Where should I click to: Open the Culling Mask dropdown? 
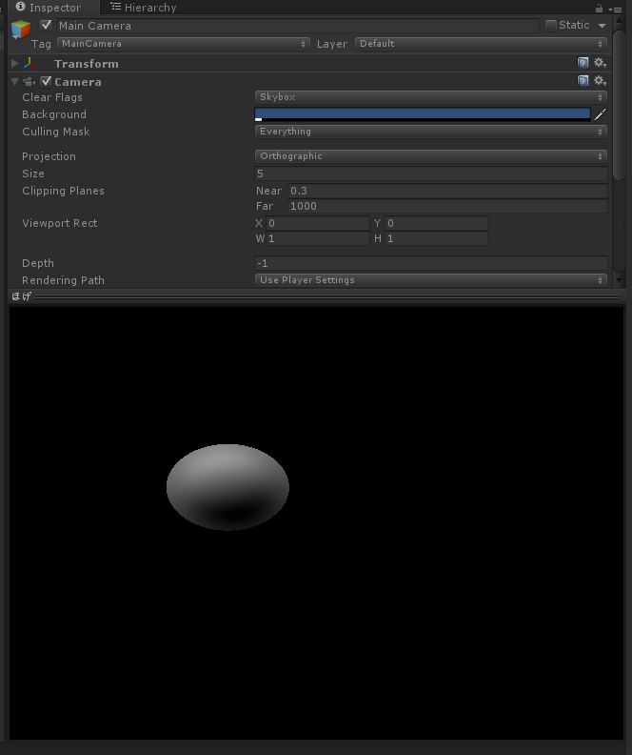coord(430,132)
